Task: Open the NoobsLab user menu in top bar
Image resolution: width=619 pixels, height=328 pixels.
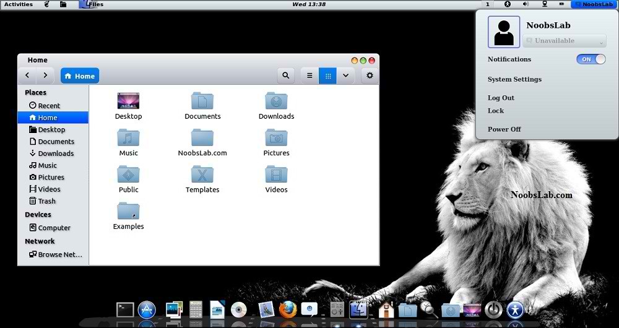Action: tap(594, 4)
